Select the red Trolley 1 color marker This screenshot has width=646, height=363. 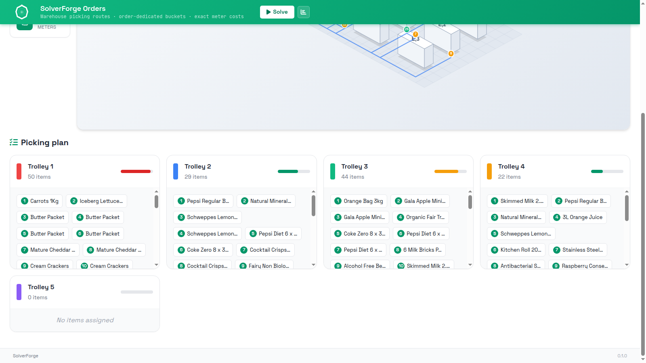tap(19, 171)
